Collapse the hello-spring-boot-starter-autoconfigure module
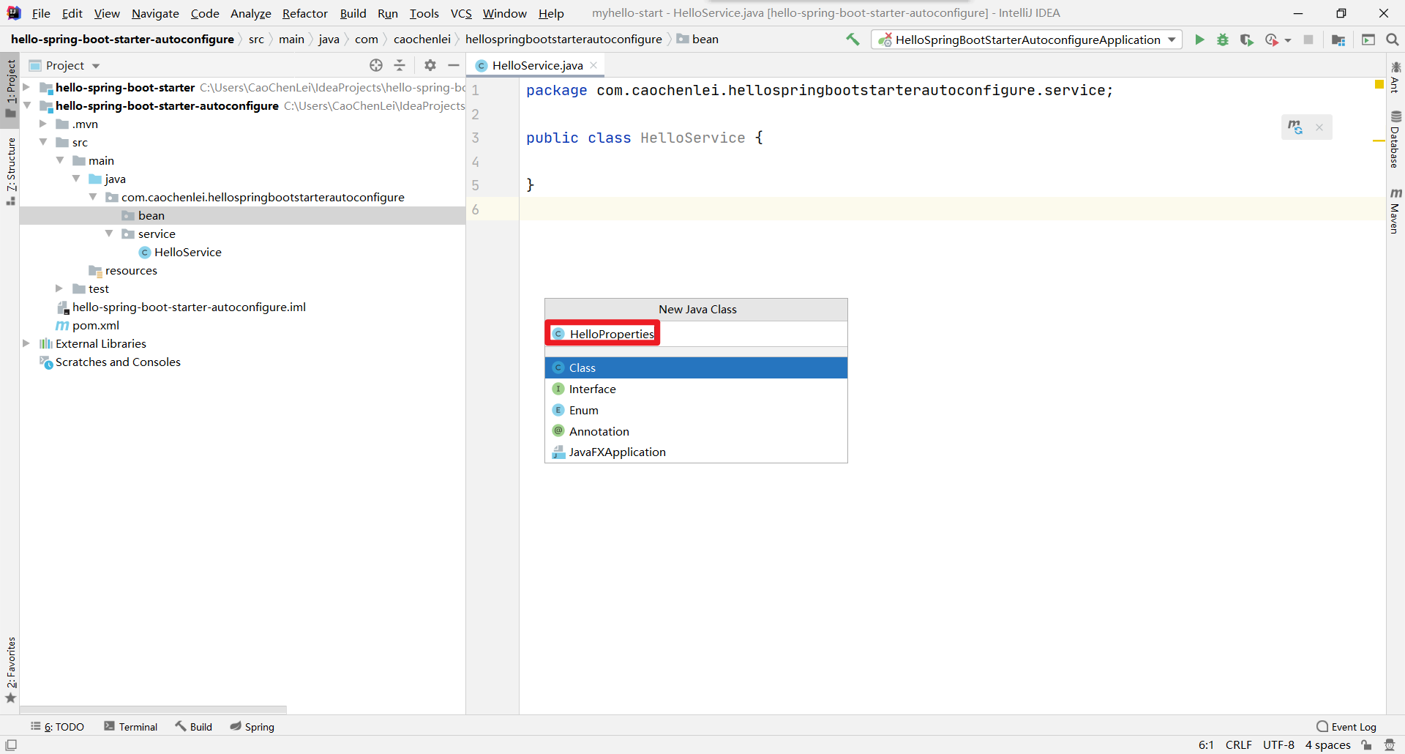1405x754 pixels. point(27,105)
